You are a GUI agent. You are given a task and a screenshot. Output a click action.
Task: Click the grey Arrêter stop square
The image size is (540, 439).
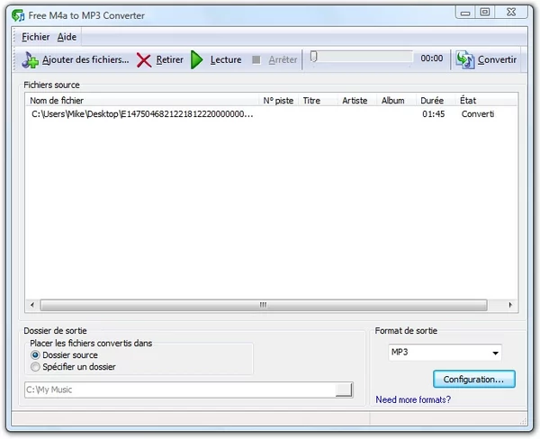(256, 60)
